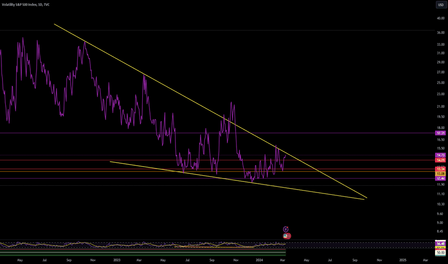Image resolution: width=448 pixels, height=264 pixels.
Task: Click the 2023 time axis label
Action: [x=117, y=260]
